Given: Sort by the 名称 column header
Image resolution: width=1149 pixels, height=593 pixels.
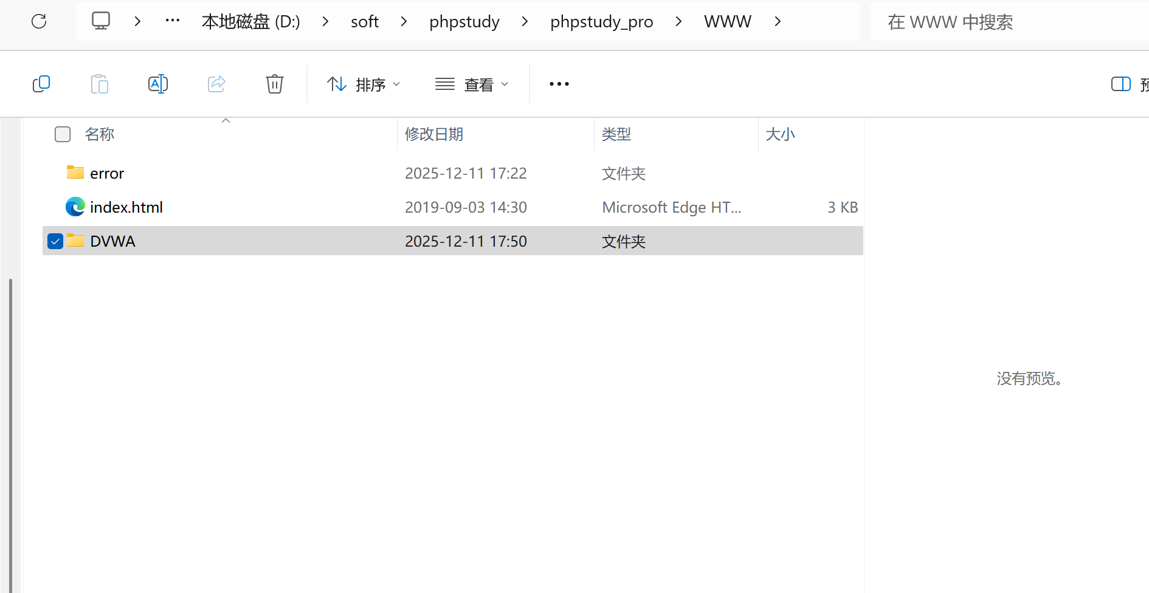Looking at the screenshot, I should pos(100,134).
